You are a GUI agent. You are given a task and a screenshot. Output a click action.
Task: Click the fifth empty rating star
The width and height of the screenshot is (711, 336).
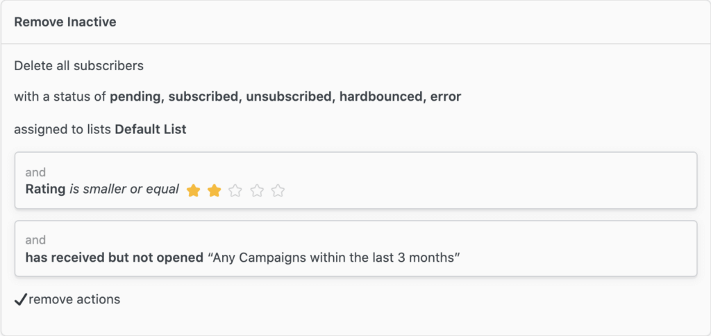(278, 190)
